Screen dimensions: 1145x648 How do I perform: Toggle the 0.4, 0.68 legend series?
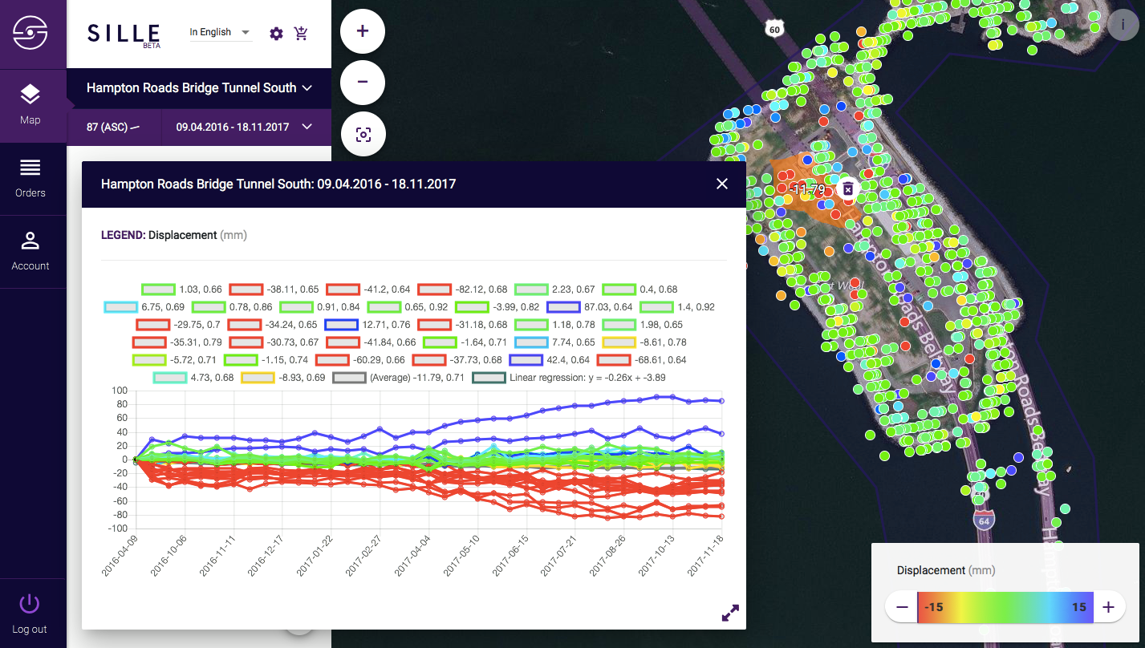639,290
